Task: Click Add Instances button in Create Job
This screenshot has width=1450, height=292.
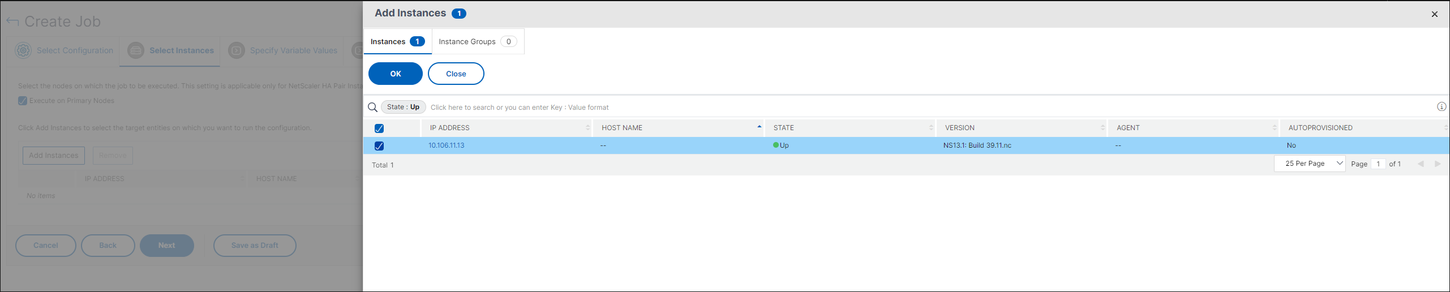Action: [54, 156]
